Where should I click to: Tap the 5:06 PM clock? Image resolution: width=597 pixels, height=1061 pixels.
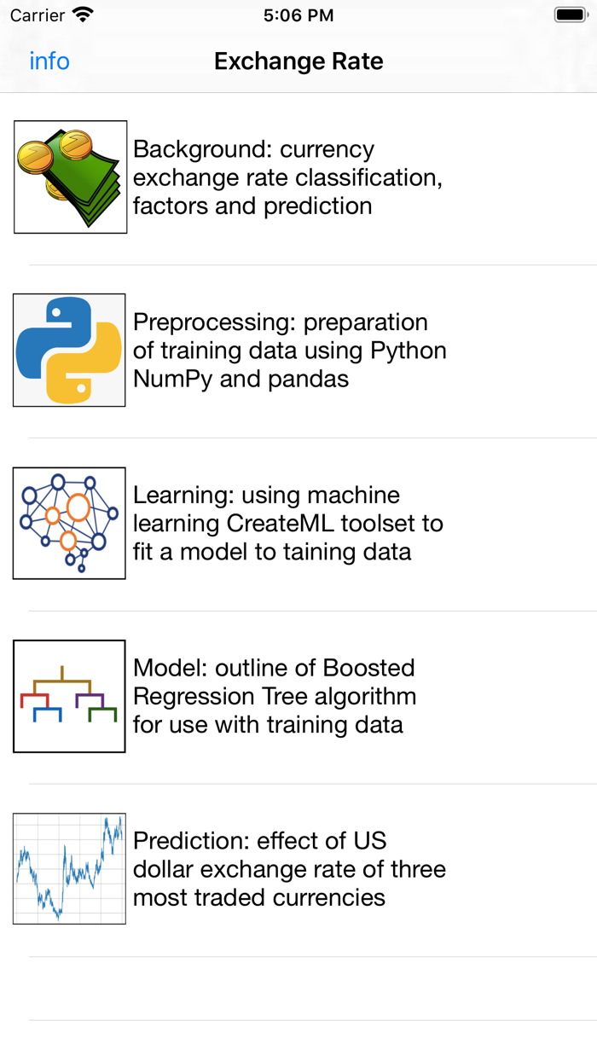298,15
